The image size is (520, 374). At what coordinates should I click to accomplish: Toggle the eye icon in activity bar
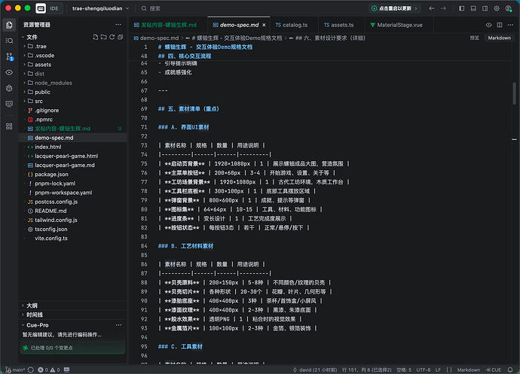[x=9, y=72]
